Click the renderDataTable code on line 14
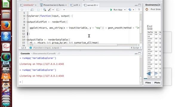 click(49, 40)
